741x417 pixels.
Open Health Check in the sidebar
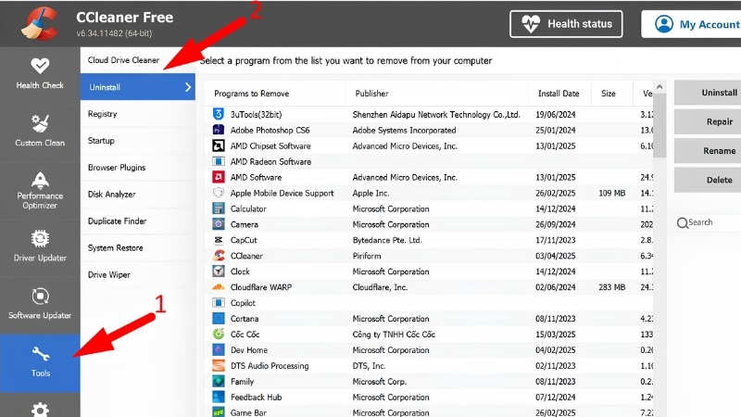(x=40, y=74)
